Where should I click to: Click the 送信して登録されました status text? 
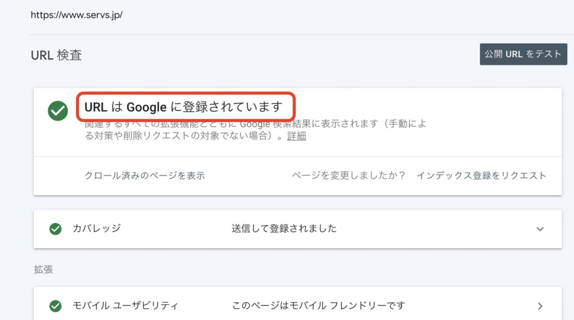click(284, 229)
